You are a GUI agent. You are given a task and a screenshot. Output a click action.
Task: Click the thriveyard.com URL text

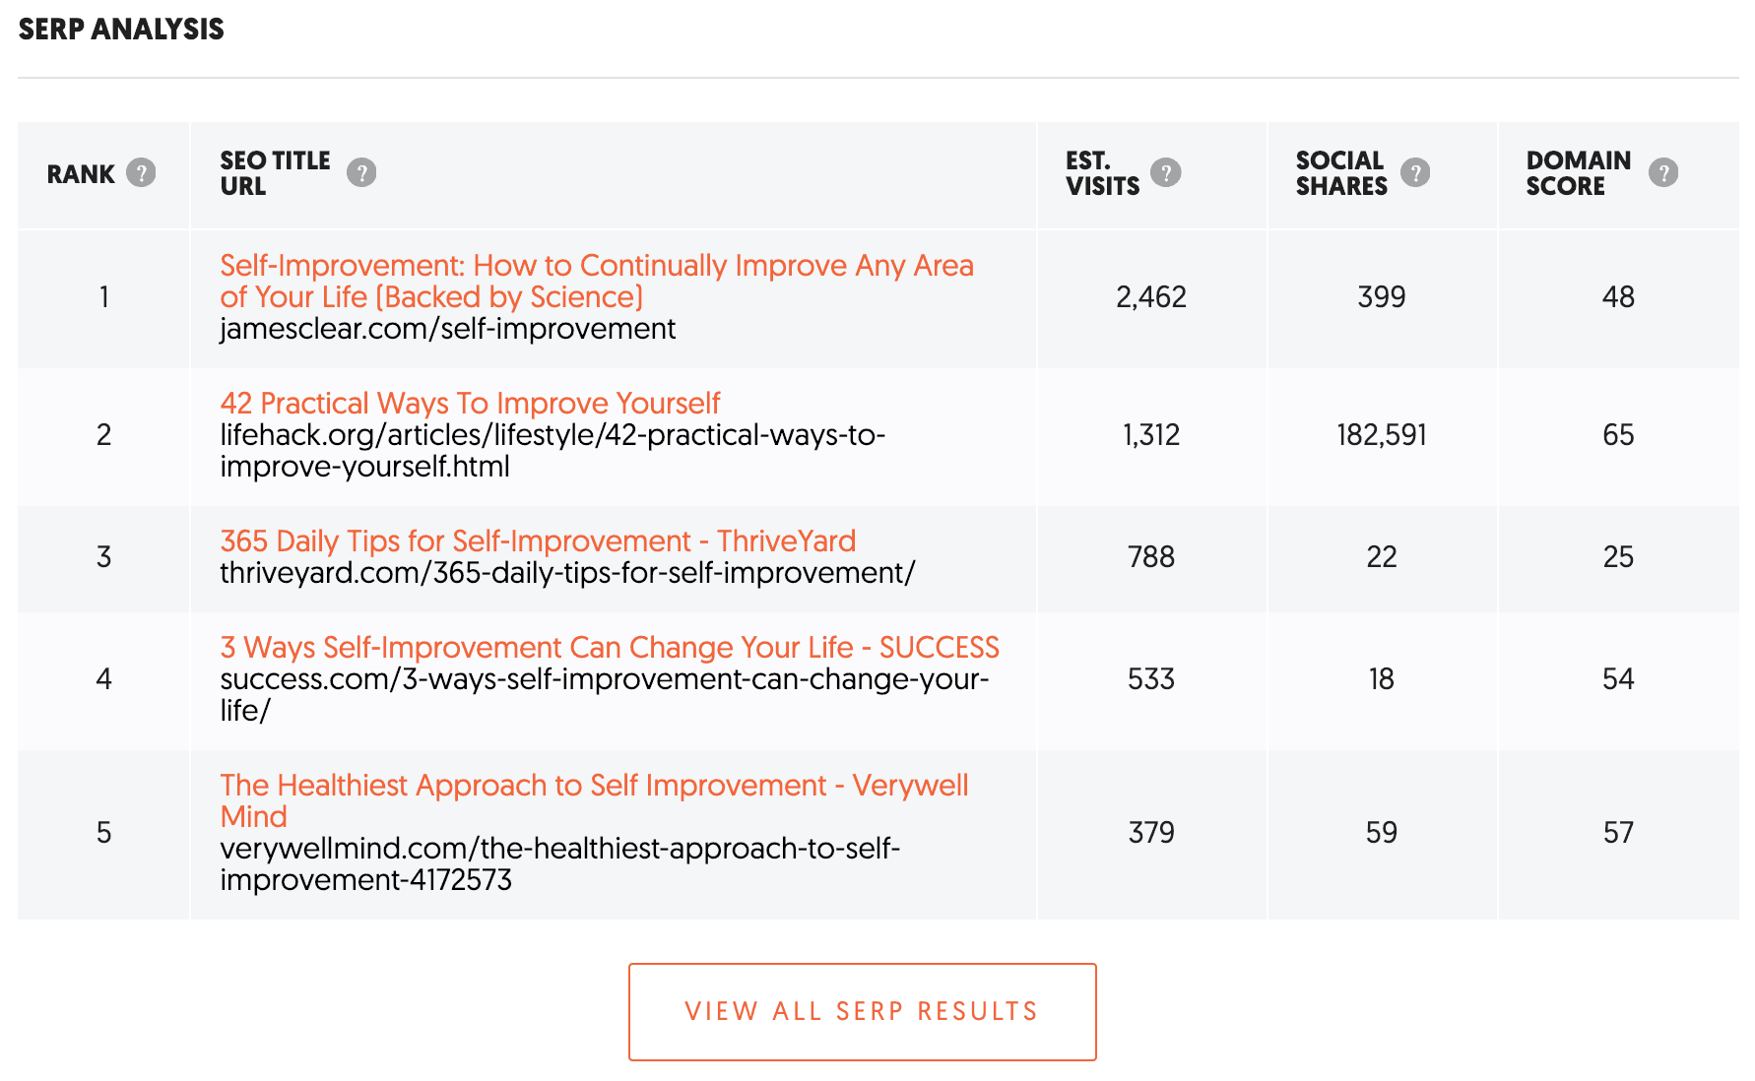coord(567,572)
